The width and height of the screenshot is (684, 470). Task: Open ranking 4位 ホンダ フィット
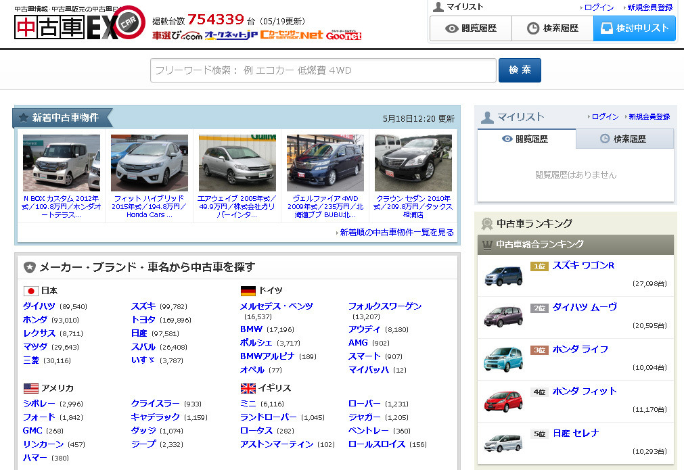(x=585, y=391)
